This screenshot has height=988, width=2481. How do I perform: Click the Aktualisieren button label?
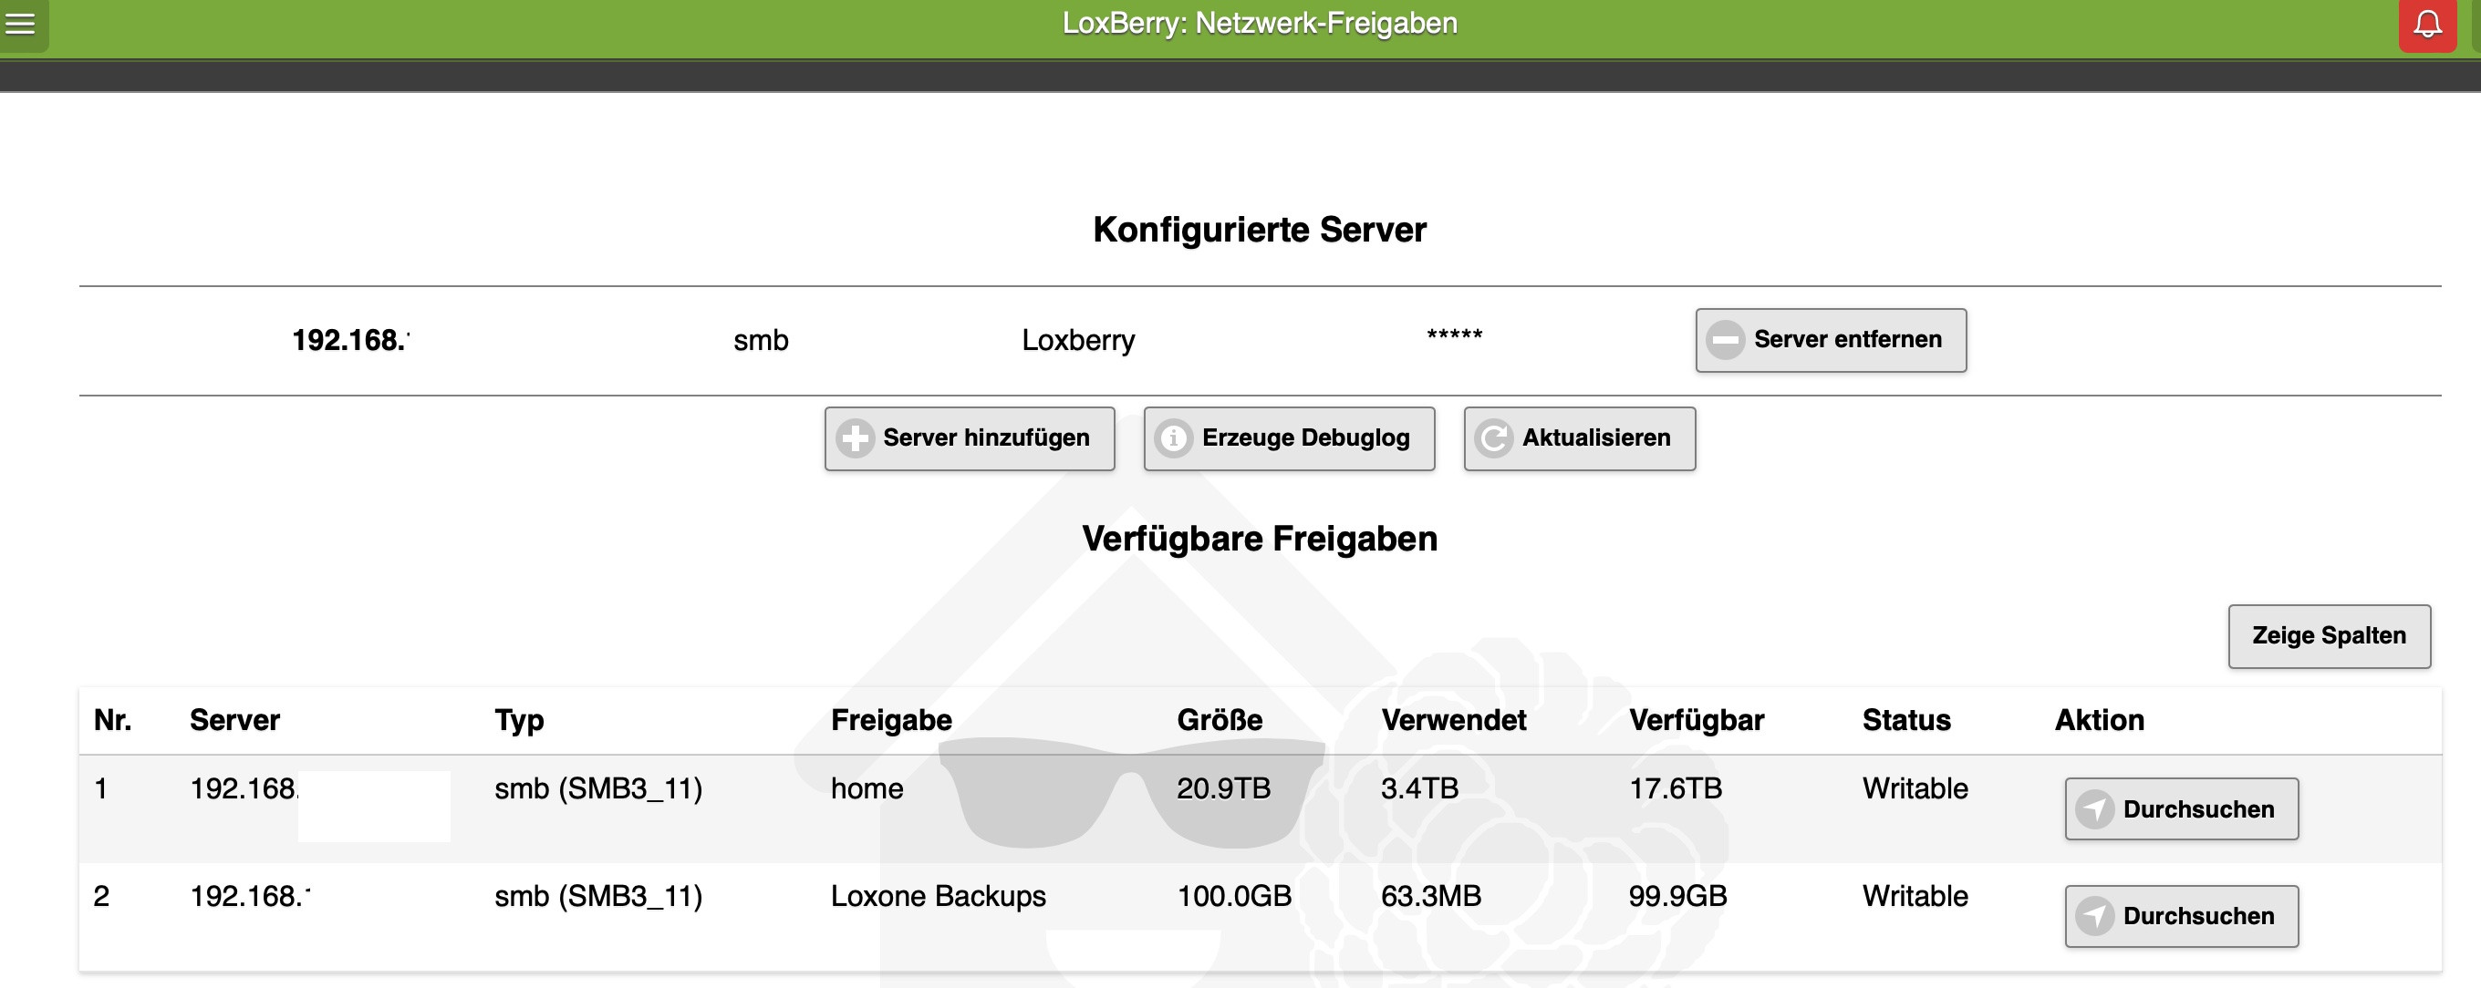(1595, 437)
